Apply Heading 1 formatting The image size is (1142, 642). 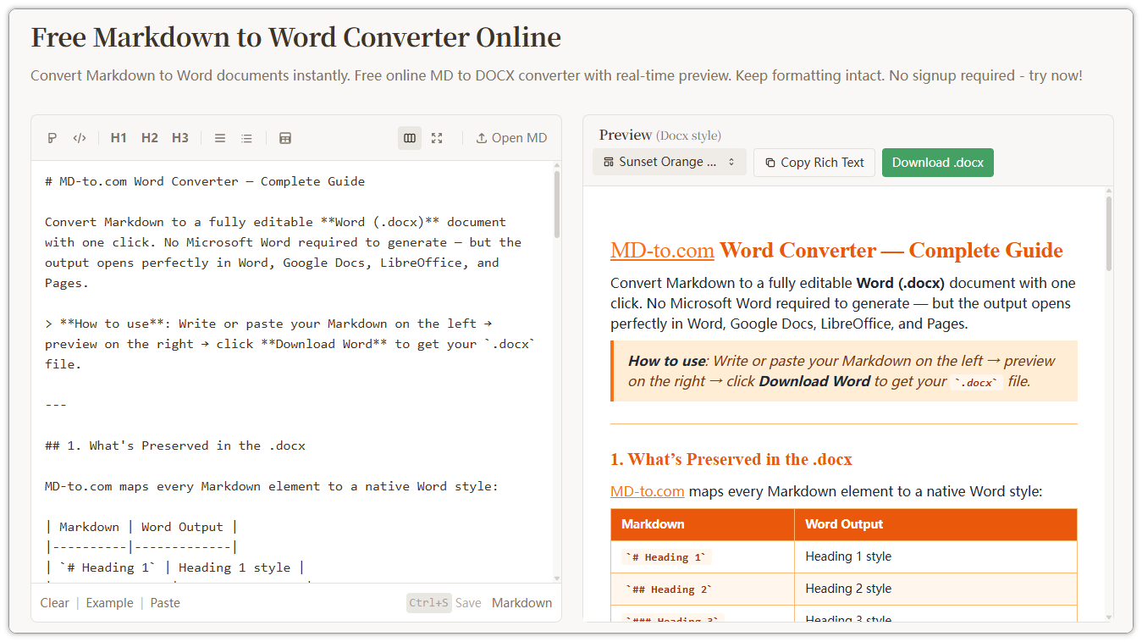pyautogui.click(x=119, y=137)
